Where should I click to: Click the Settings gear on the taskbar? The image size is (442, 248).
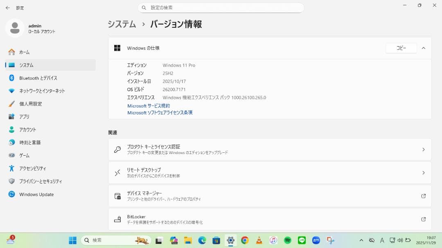tap(230, 240)
